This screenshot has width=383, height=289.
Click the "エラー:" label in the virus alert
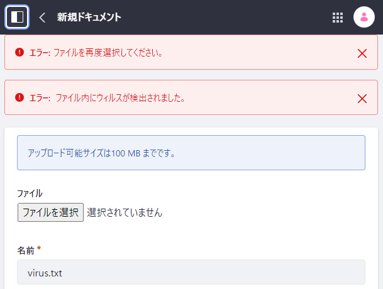point(40,98)
